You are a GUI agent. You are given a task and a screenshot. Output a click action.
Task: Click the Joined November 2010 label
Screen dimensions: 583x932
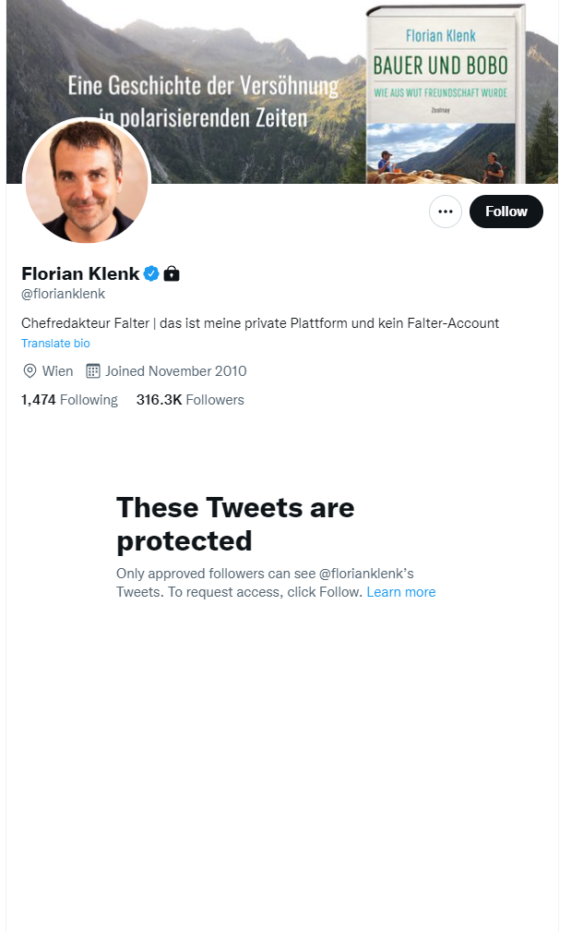pyautogui.click(x=174, y=370)
